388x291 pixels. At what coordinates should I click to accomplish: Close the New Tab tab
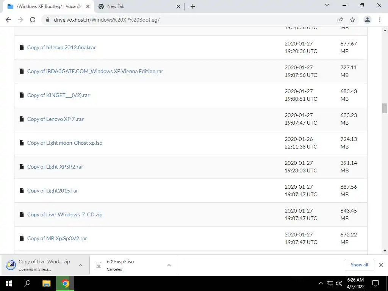point(178,7)
